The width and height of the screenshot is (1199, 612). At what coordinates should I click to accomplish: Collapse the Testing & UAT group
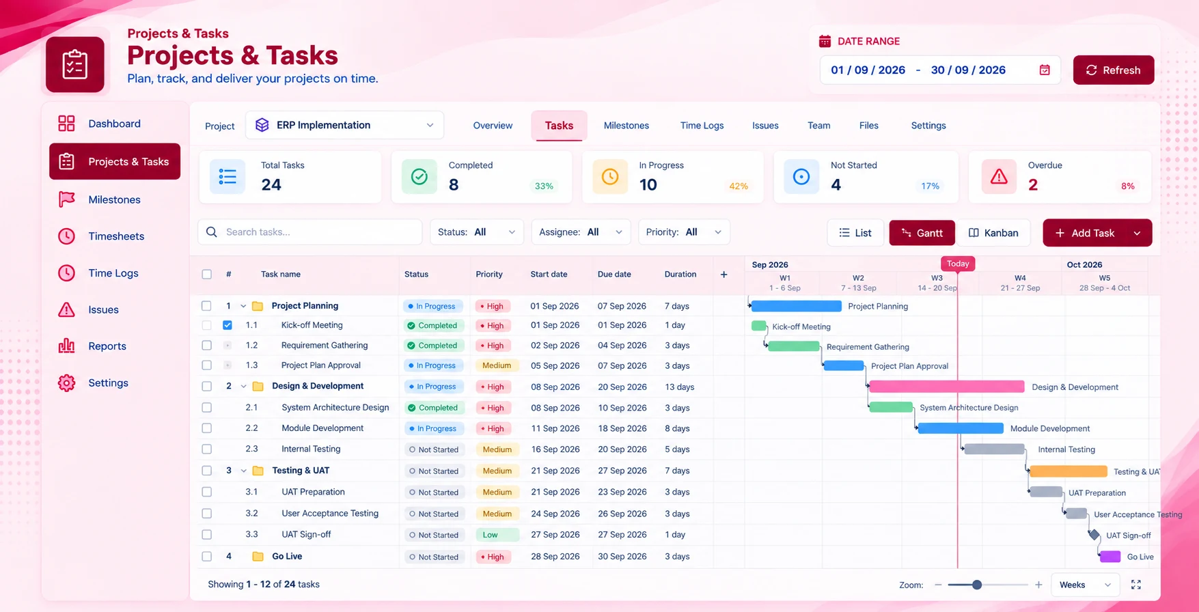[243, 471]
